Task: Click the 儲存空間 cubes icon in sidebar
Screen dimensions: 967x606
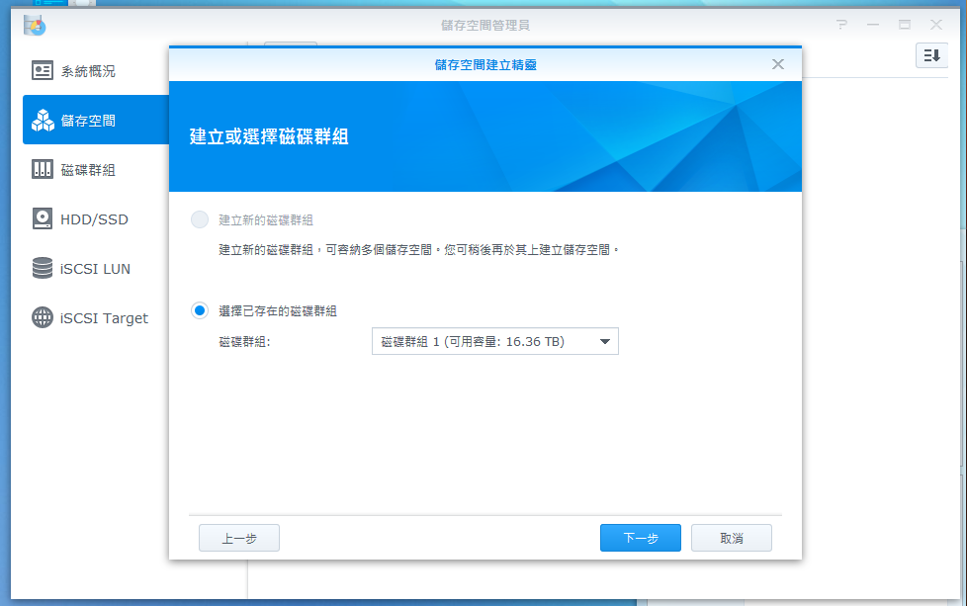Action: (43, 121)
